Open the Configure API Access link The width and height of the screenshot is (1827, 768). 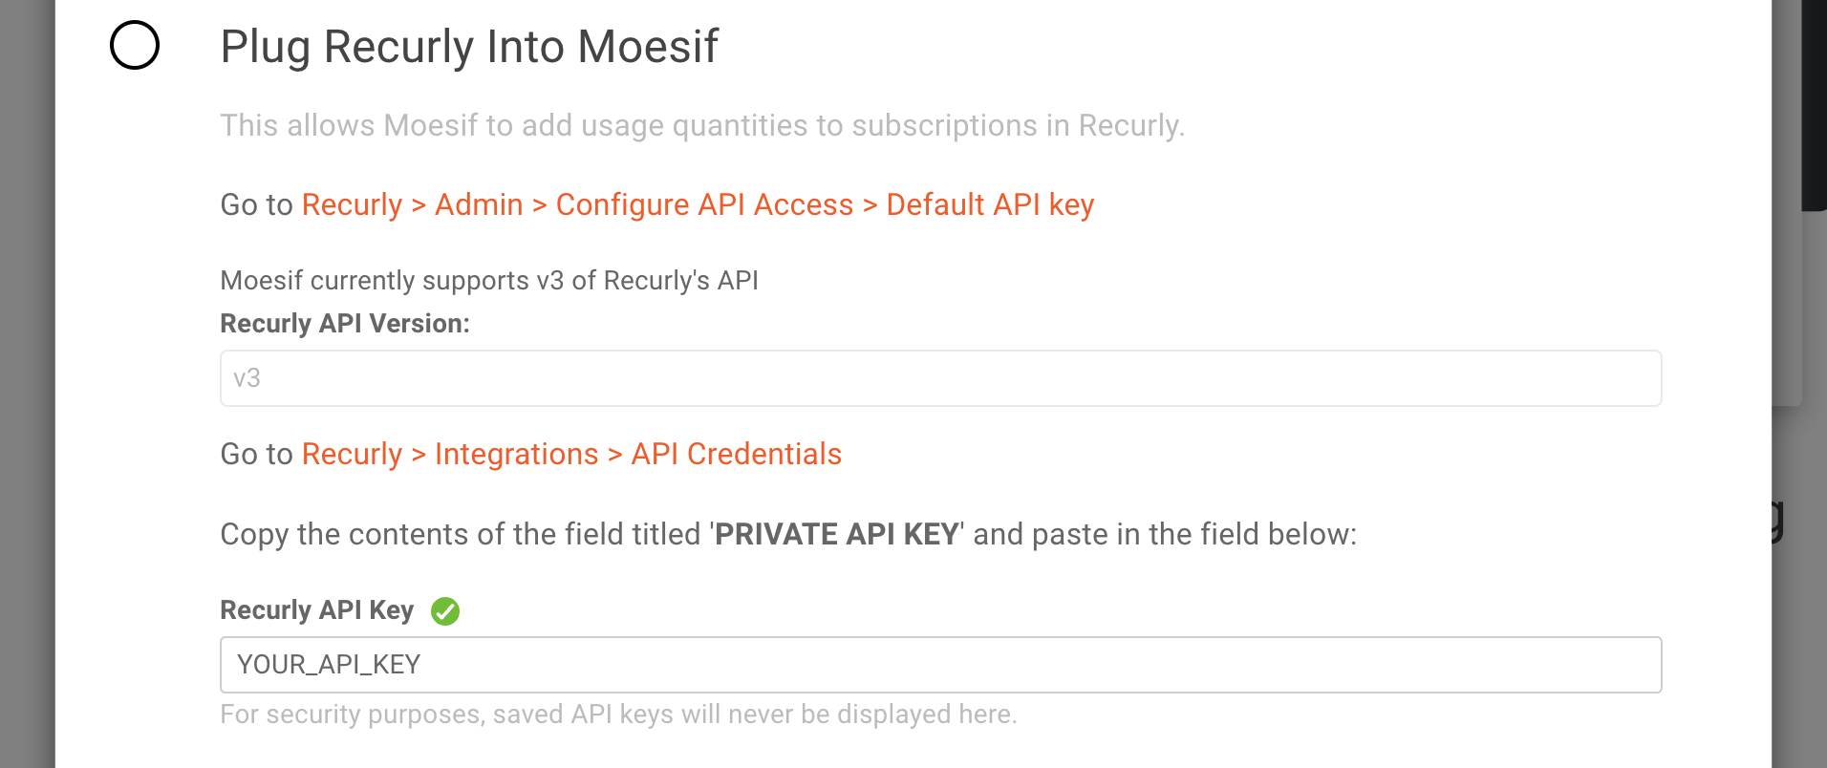pyautogui.click(x=704, y=204)
